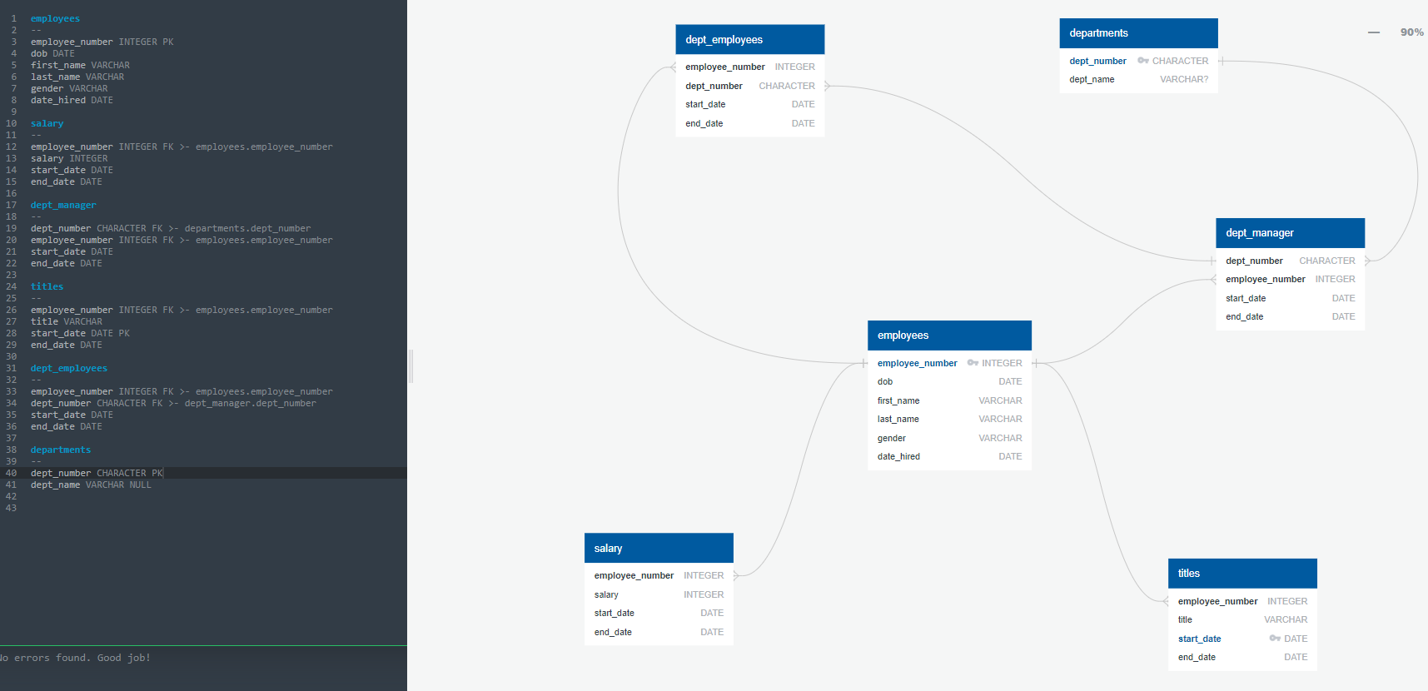
Task: Click the key icon next to employee_number in employees table
Action: 973,363
